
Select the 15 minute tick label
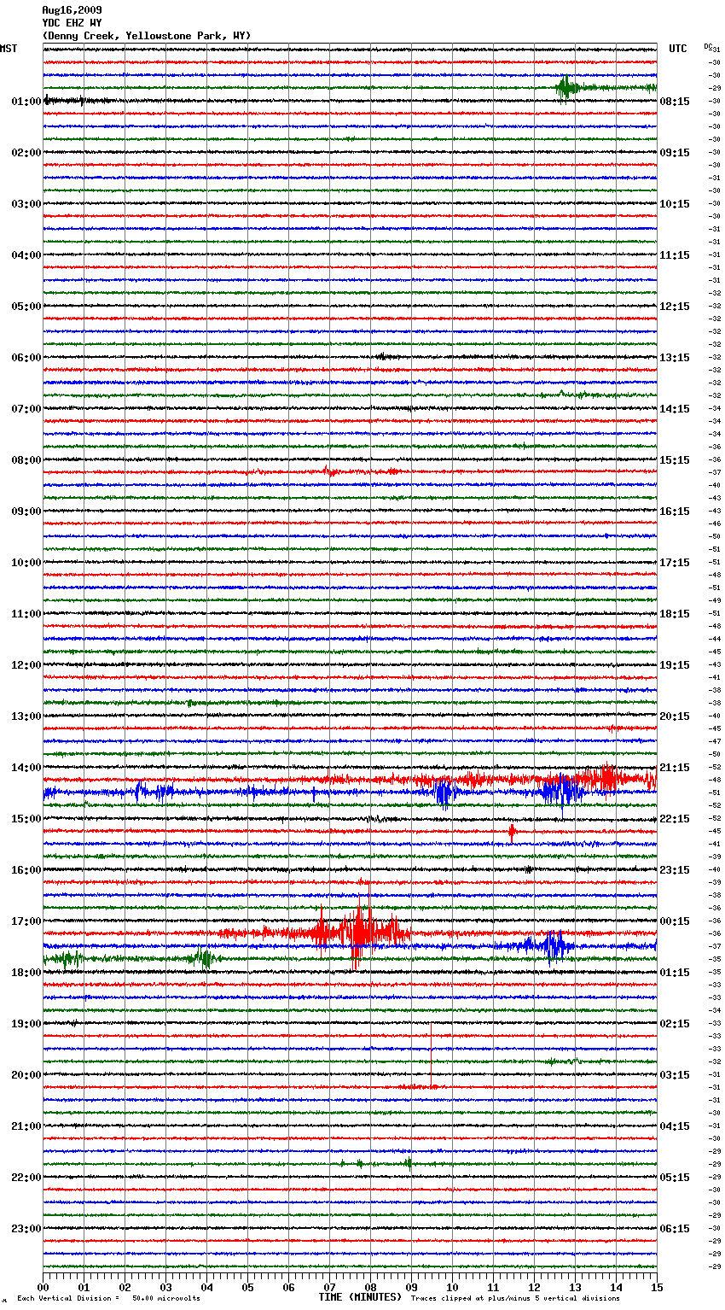[x=657, y=1287]
